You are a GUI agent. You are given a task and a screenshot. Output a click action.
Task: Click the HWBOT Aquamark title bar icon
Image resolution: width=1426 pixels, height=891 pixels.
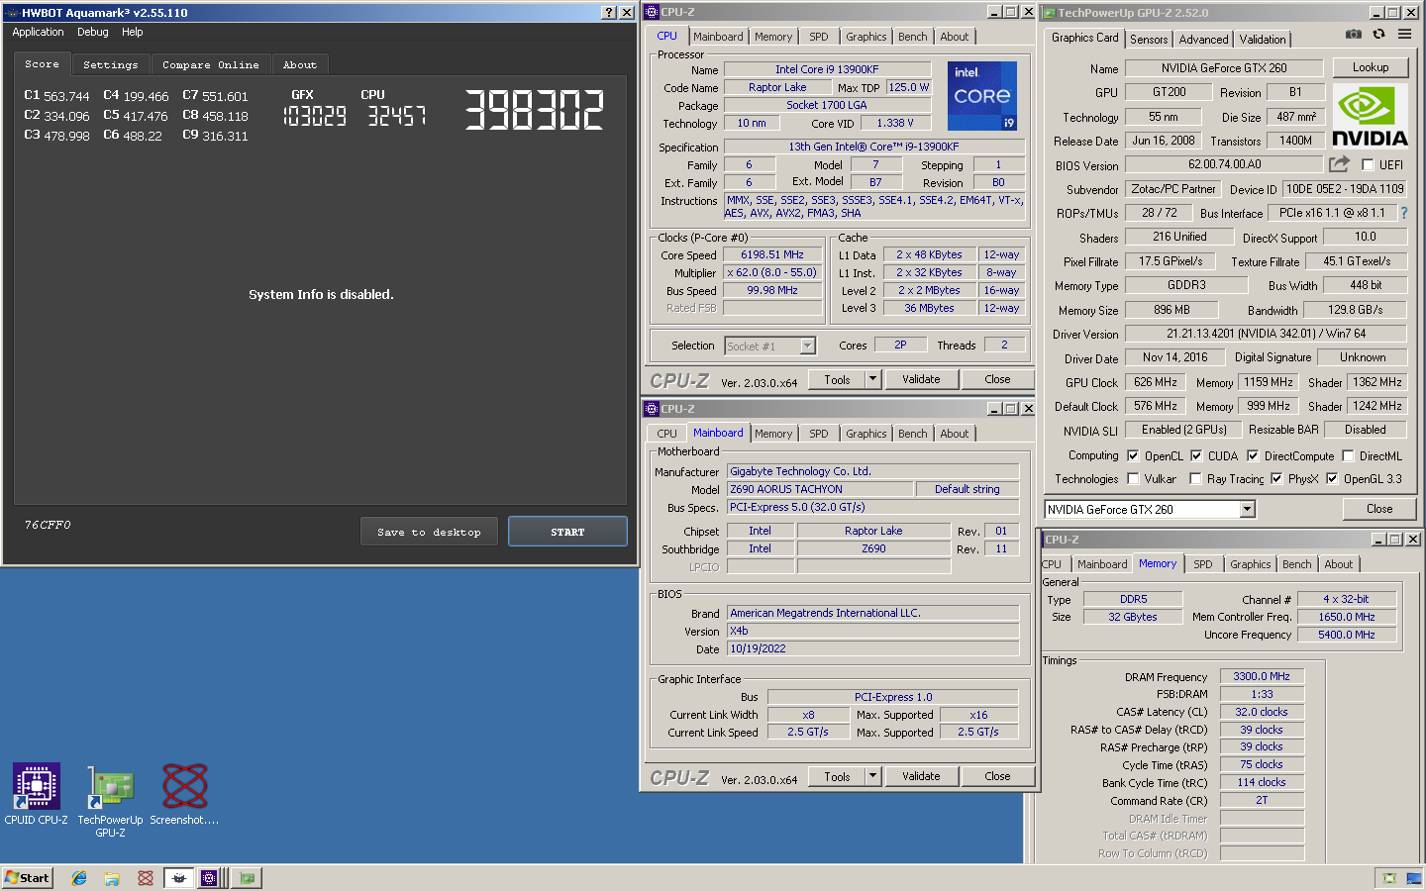tap(12, 13)
